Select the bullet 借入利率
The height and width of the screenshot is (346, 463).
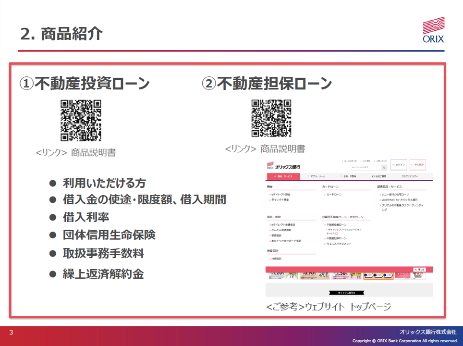click(x=86, y=217)
